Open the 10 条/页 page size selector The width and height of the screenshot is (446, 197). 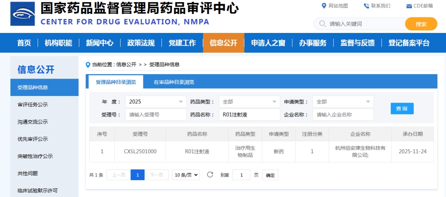point(185,175)
